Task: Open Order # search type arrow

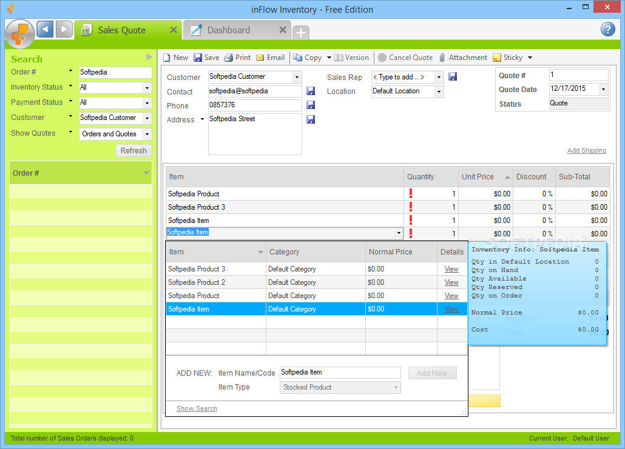Action: 70,71
